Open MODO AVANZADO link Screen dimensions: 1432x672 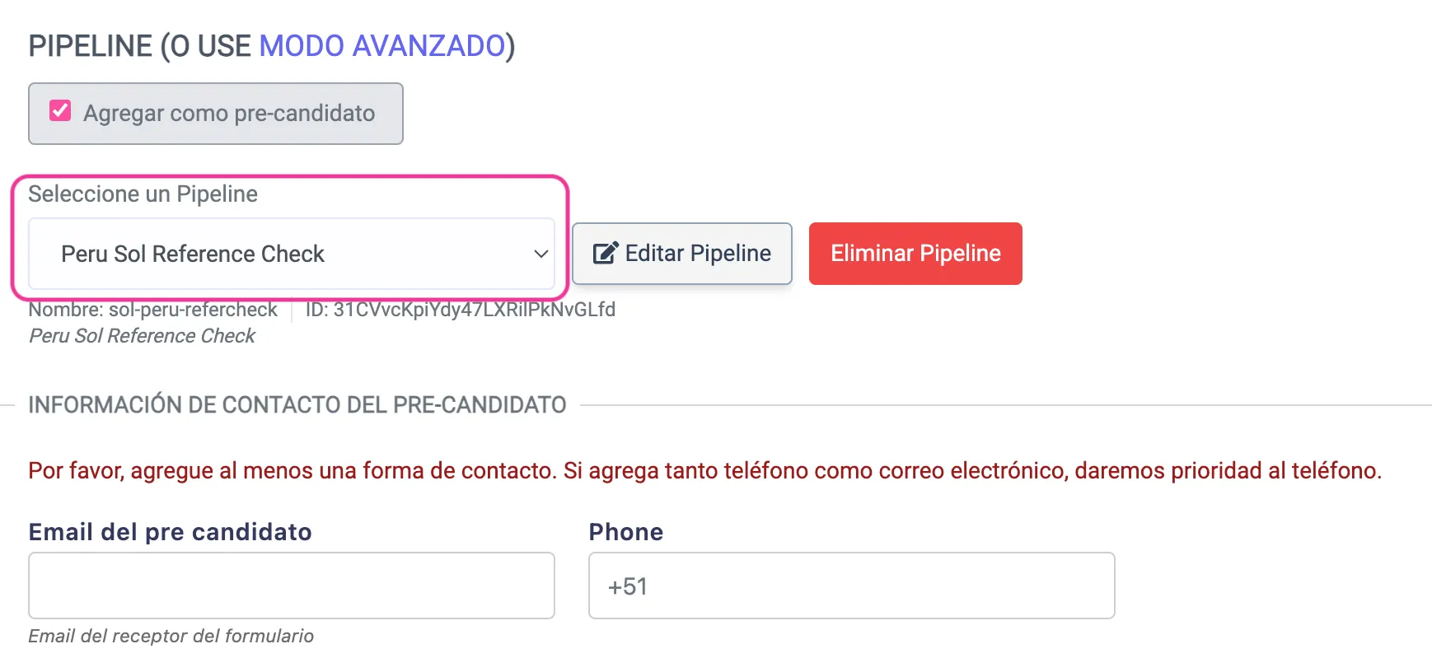(x=381, y=46)
